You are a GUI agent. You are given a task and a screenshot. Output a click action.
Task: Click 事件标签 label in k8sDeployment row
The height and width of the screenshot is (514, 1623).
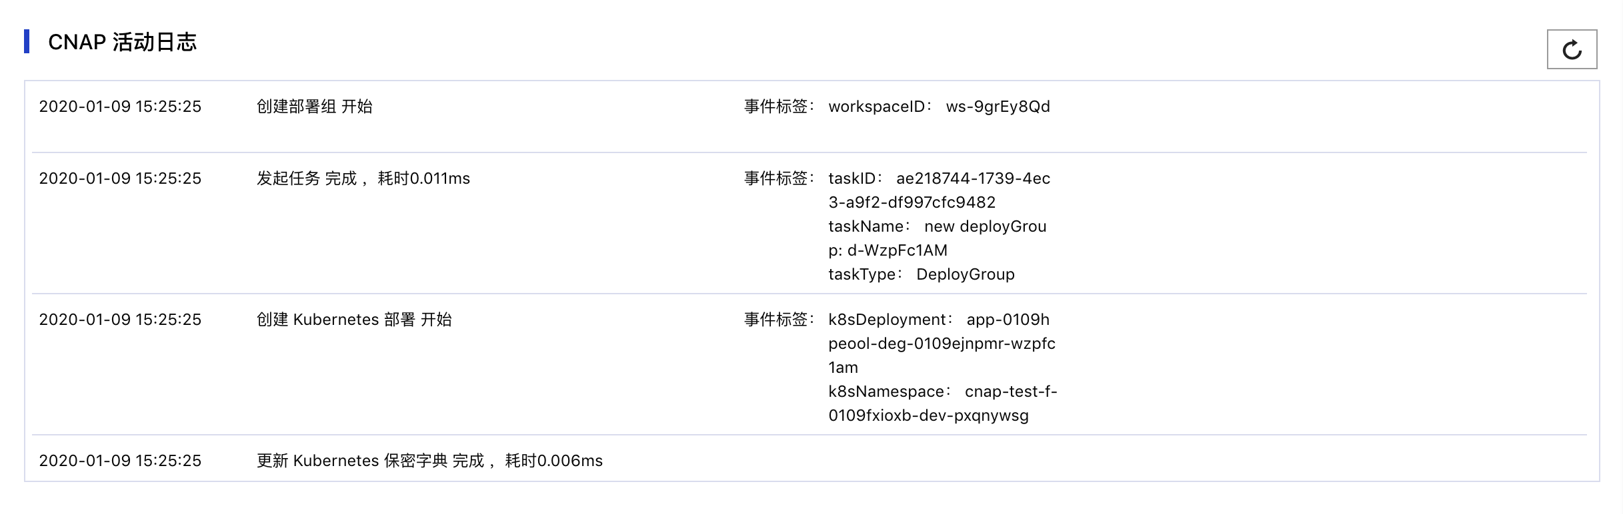[779, 320]
